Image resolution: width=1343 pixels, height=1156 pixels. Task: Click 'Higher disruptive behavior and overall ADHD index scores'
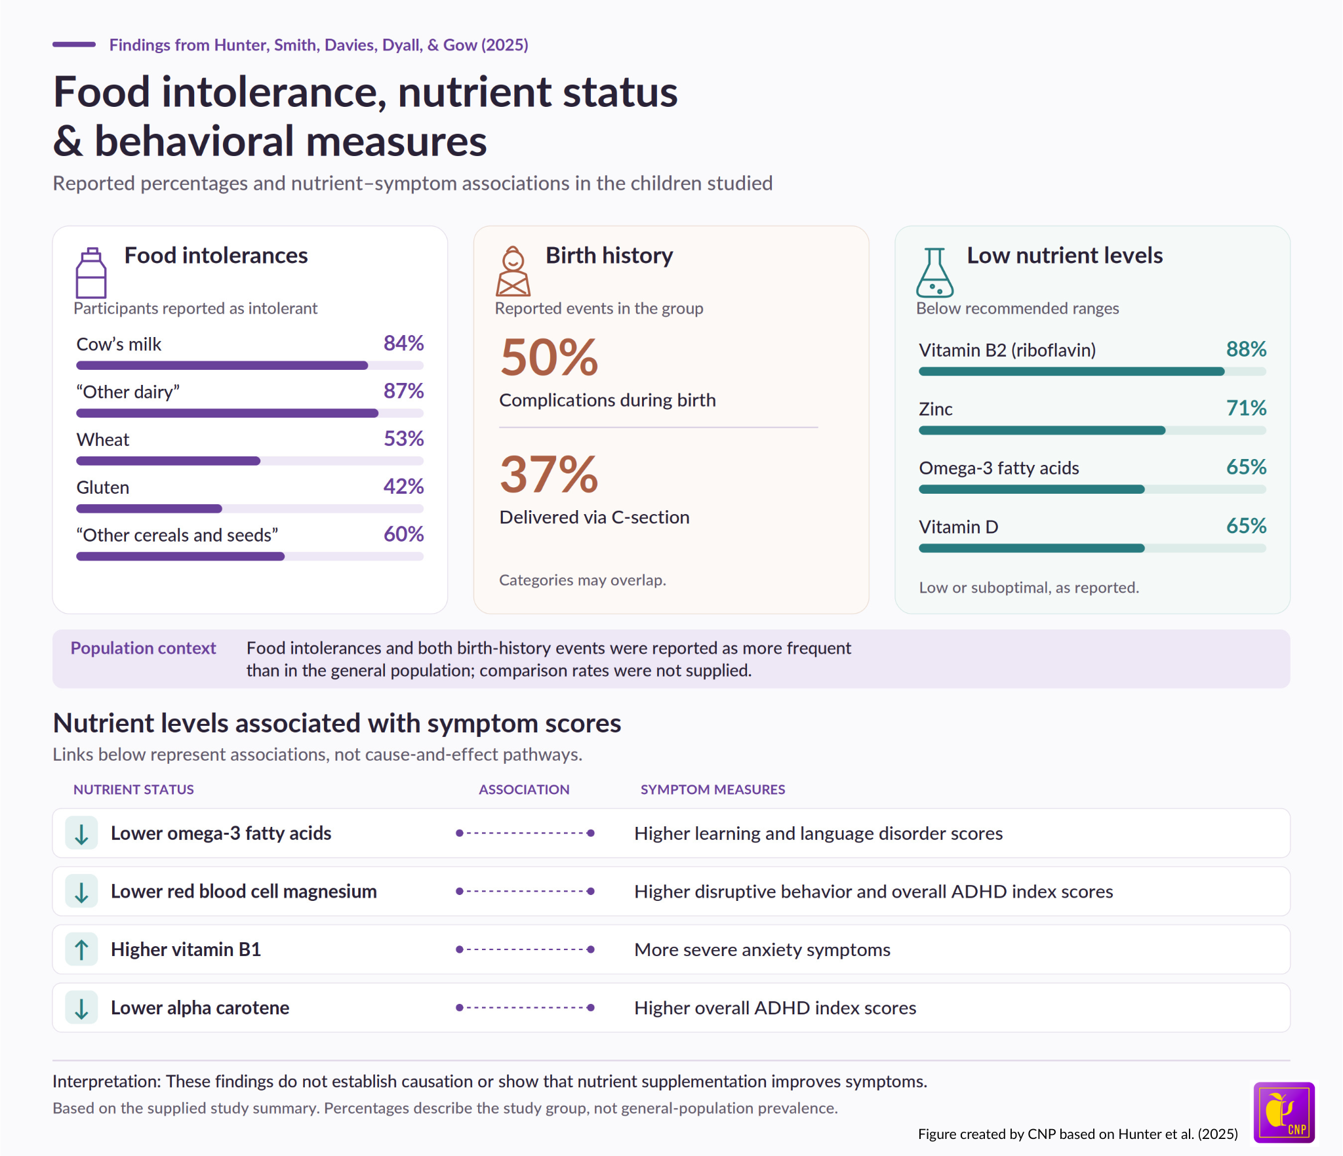pos(873,892)
